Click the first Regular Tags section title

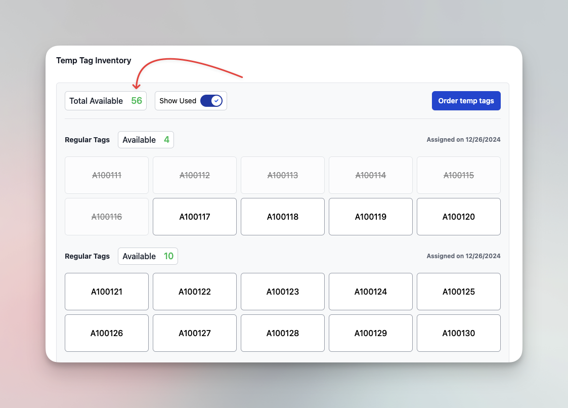(x=87, y=140)
